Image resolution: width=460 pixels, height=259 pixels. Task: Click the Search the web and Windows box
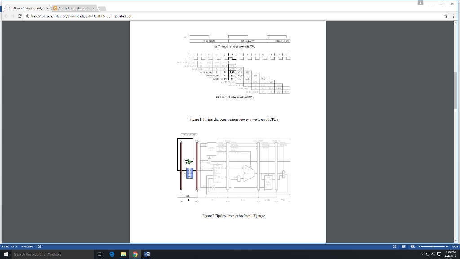(x=45, y=254)
